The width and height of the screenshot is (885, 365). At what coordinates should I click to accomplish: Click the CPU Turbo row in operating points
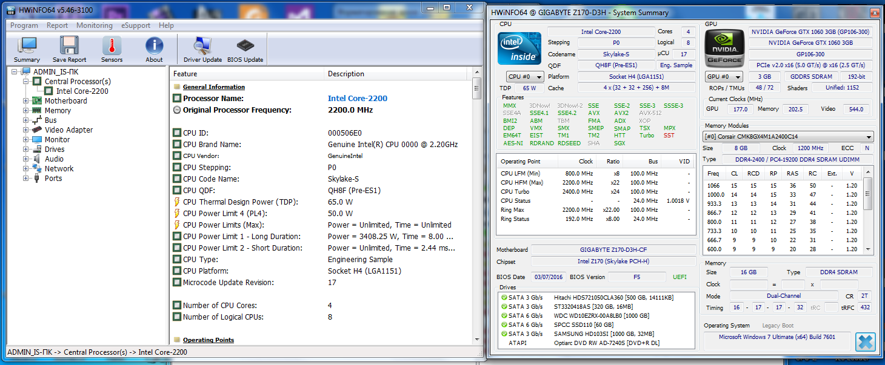click(595, 192)
